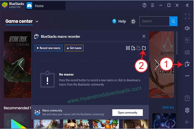Open the Star Trek Fleet Command banner
The image size is (194, 129).
pyautogui.click(x=17, y=65)
